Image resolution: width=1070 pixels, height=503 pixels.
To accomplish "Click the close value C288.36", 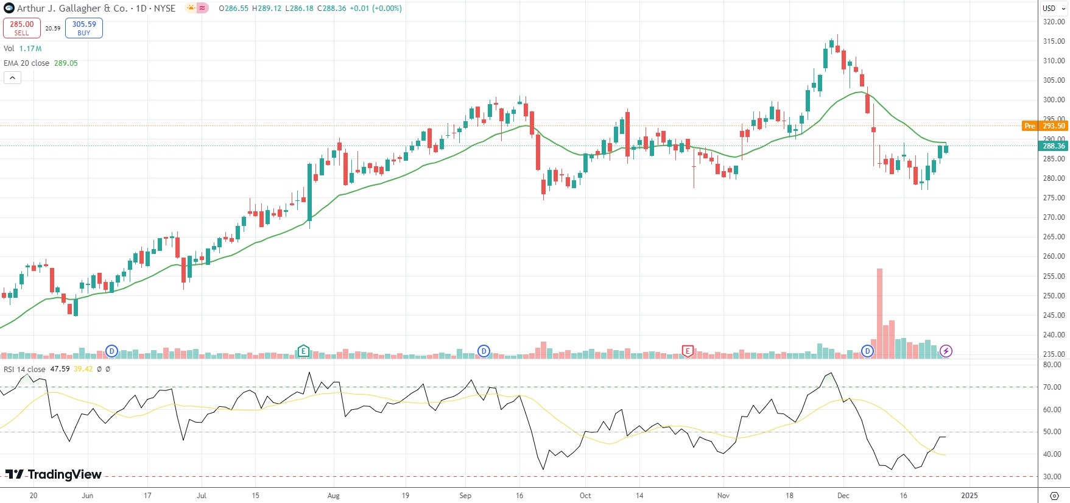I will (x=331, y=9).
